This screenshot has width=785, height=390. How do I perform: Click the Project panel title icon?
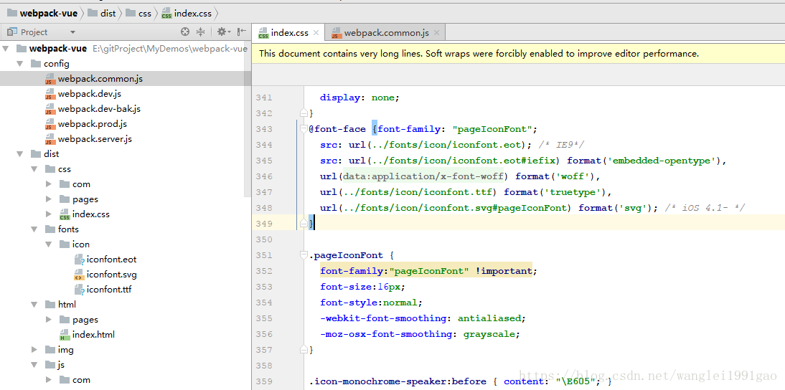click(12, 32)
